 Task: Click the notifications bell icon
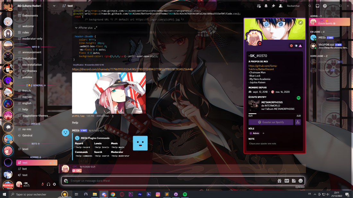point(267,6)
